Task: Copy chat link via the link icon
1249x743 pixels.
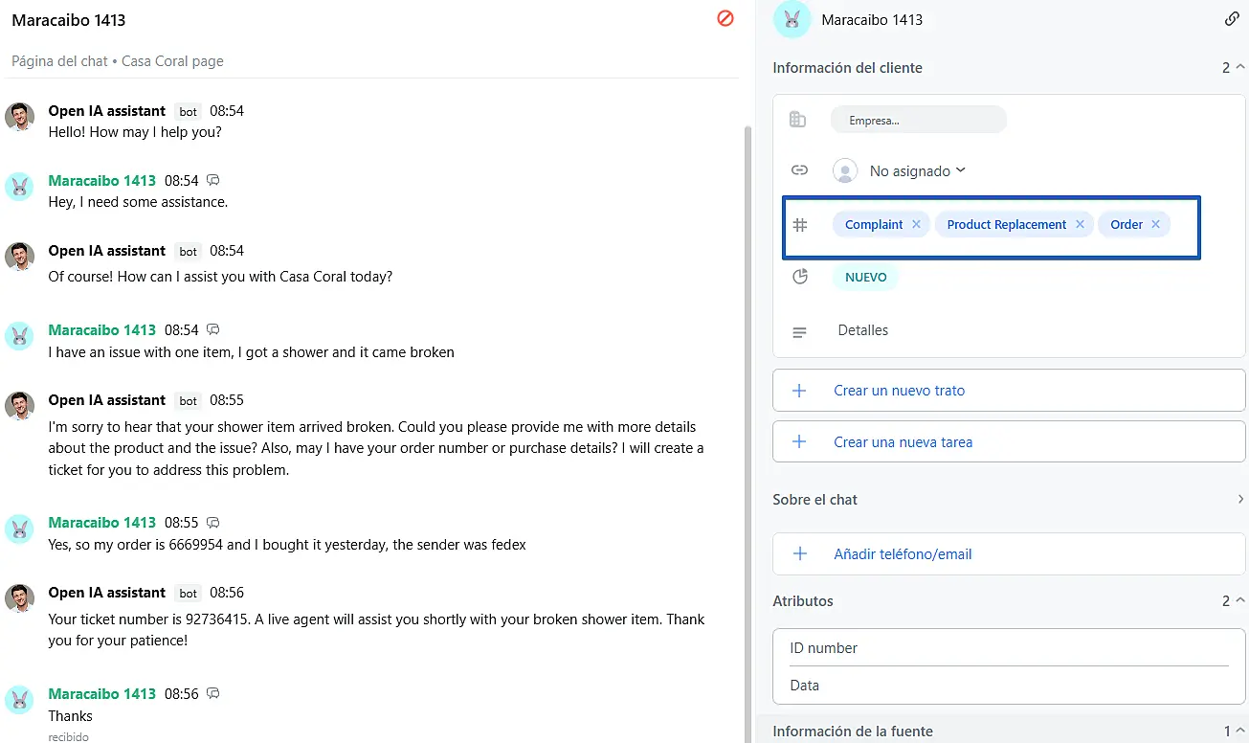Action: pyautogui.click(x=1232, y=19)
